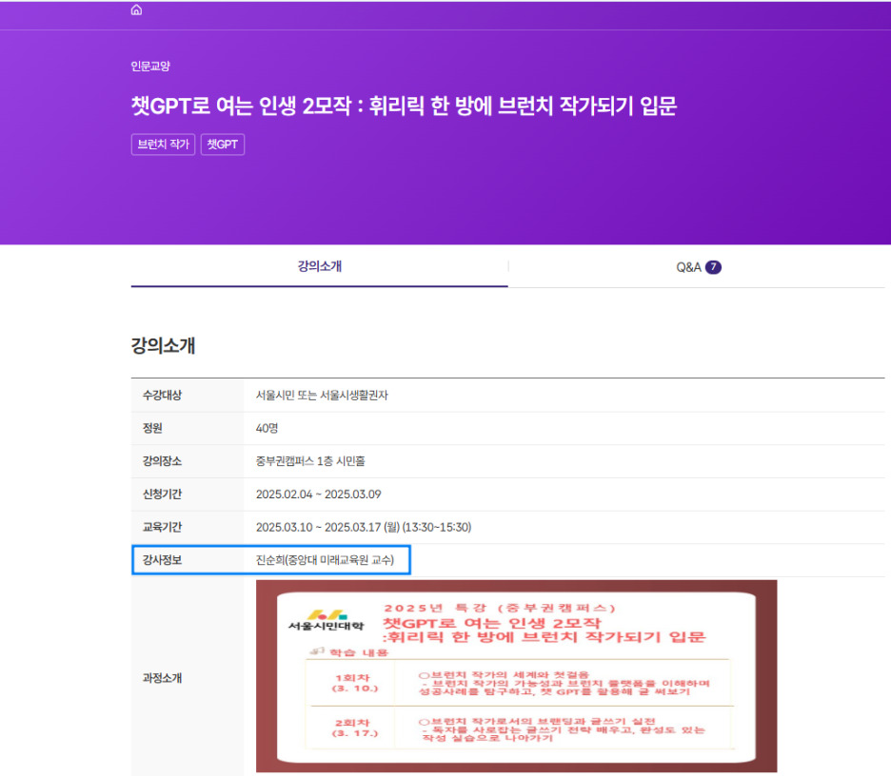Click the 교육기간 row label

click(162, 527)
